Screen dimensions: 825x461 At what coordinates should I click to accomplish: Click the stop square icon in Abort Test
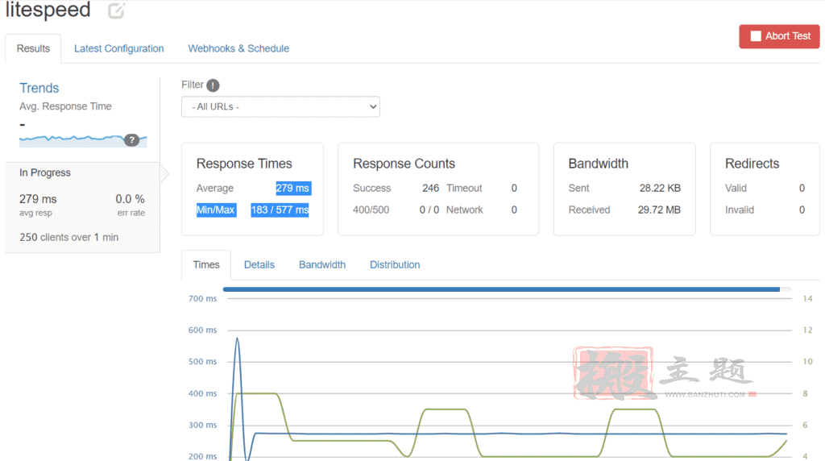(756, 36)
